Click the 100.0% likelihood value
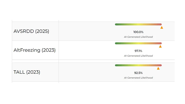 pyautogui.click(x=138, y=32)
